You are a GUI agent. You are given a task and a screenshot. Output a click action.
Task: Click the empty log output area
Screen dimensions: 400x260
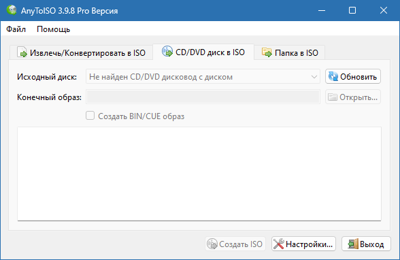[199, 174]
